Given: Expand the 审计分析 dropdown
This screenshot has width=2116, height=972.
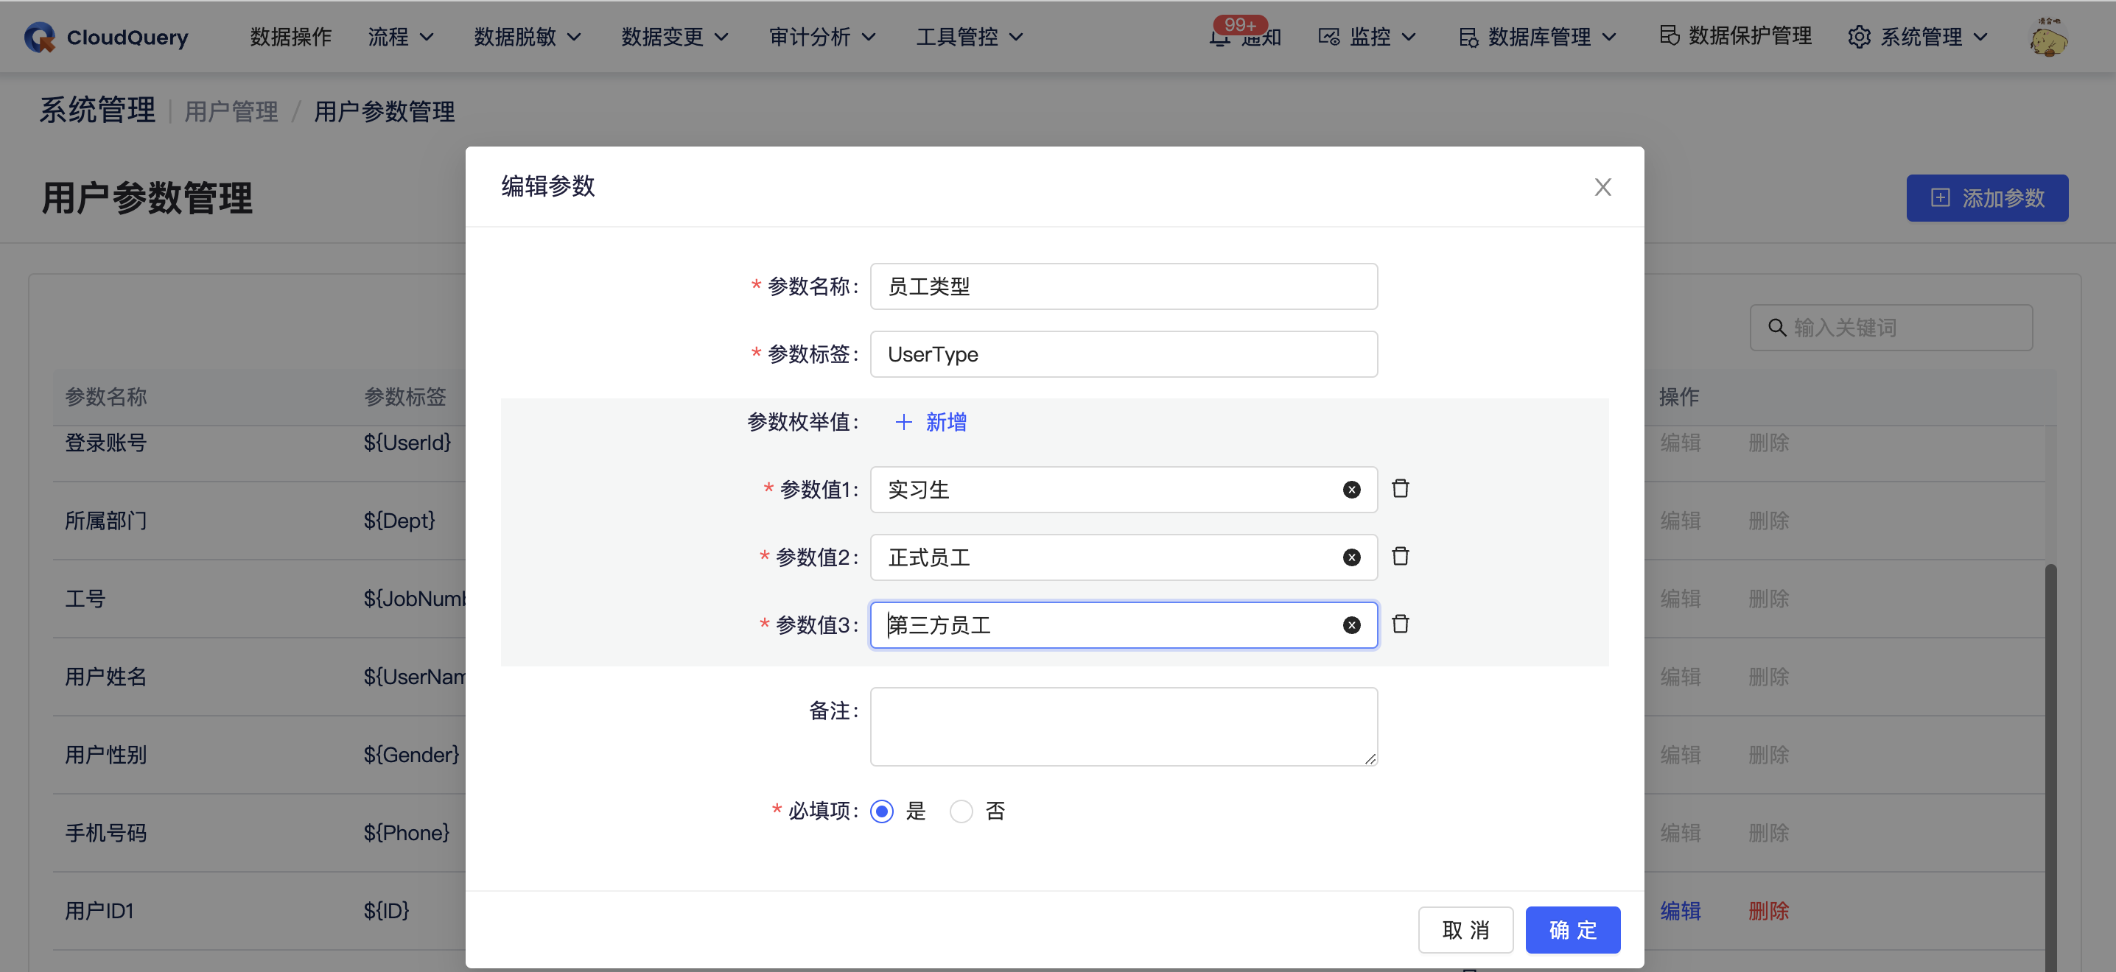Looking at the screenshot, I should click(822, 36).
